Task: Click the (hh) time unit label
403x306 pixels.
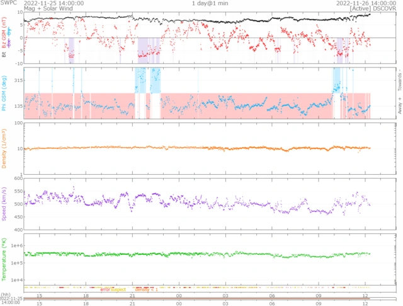Action: tap(6, 295)
